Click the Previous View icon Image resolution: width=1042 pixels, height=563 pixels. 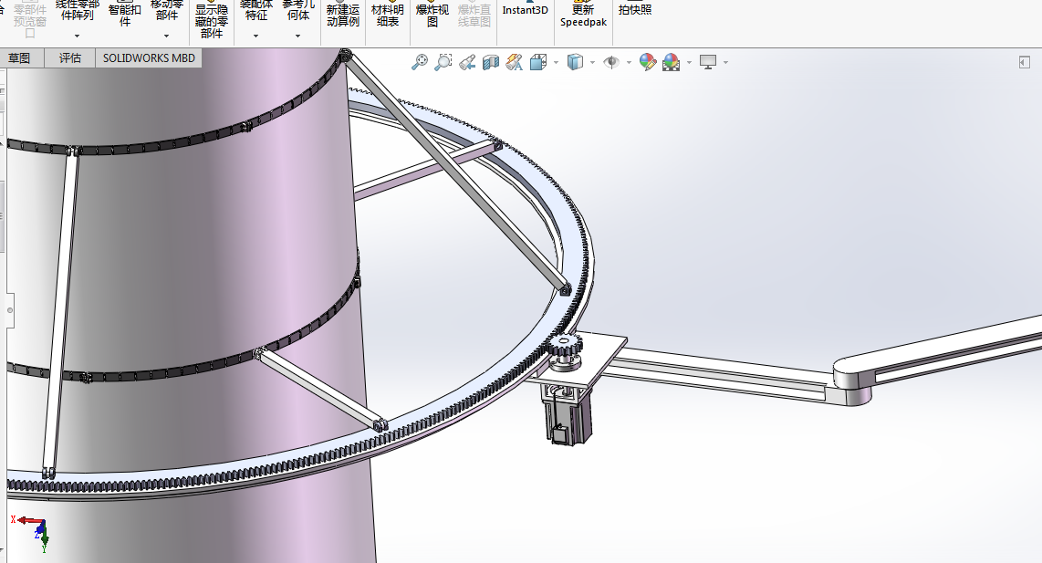(467, 62)
